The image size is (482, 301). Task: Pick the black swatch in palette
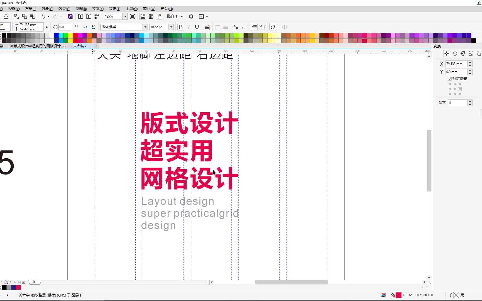coord(4,35)
